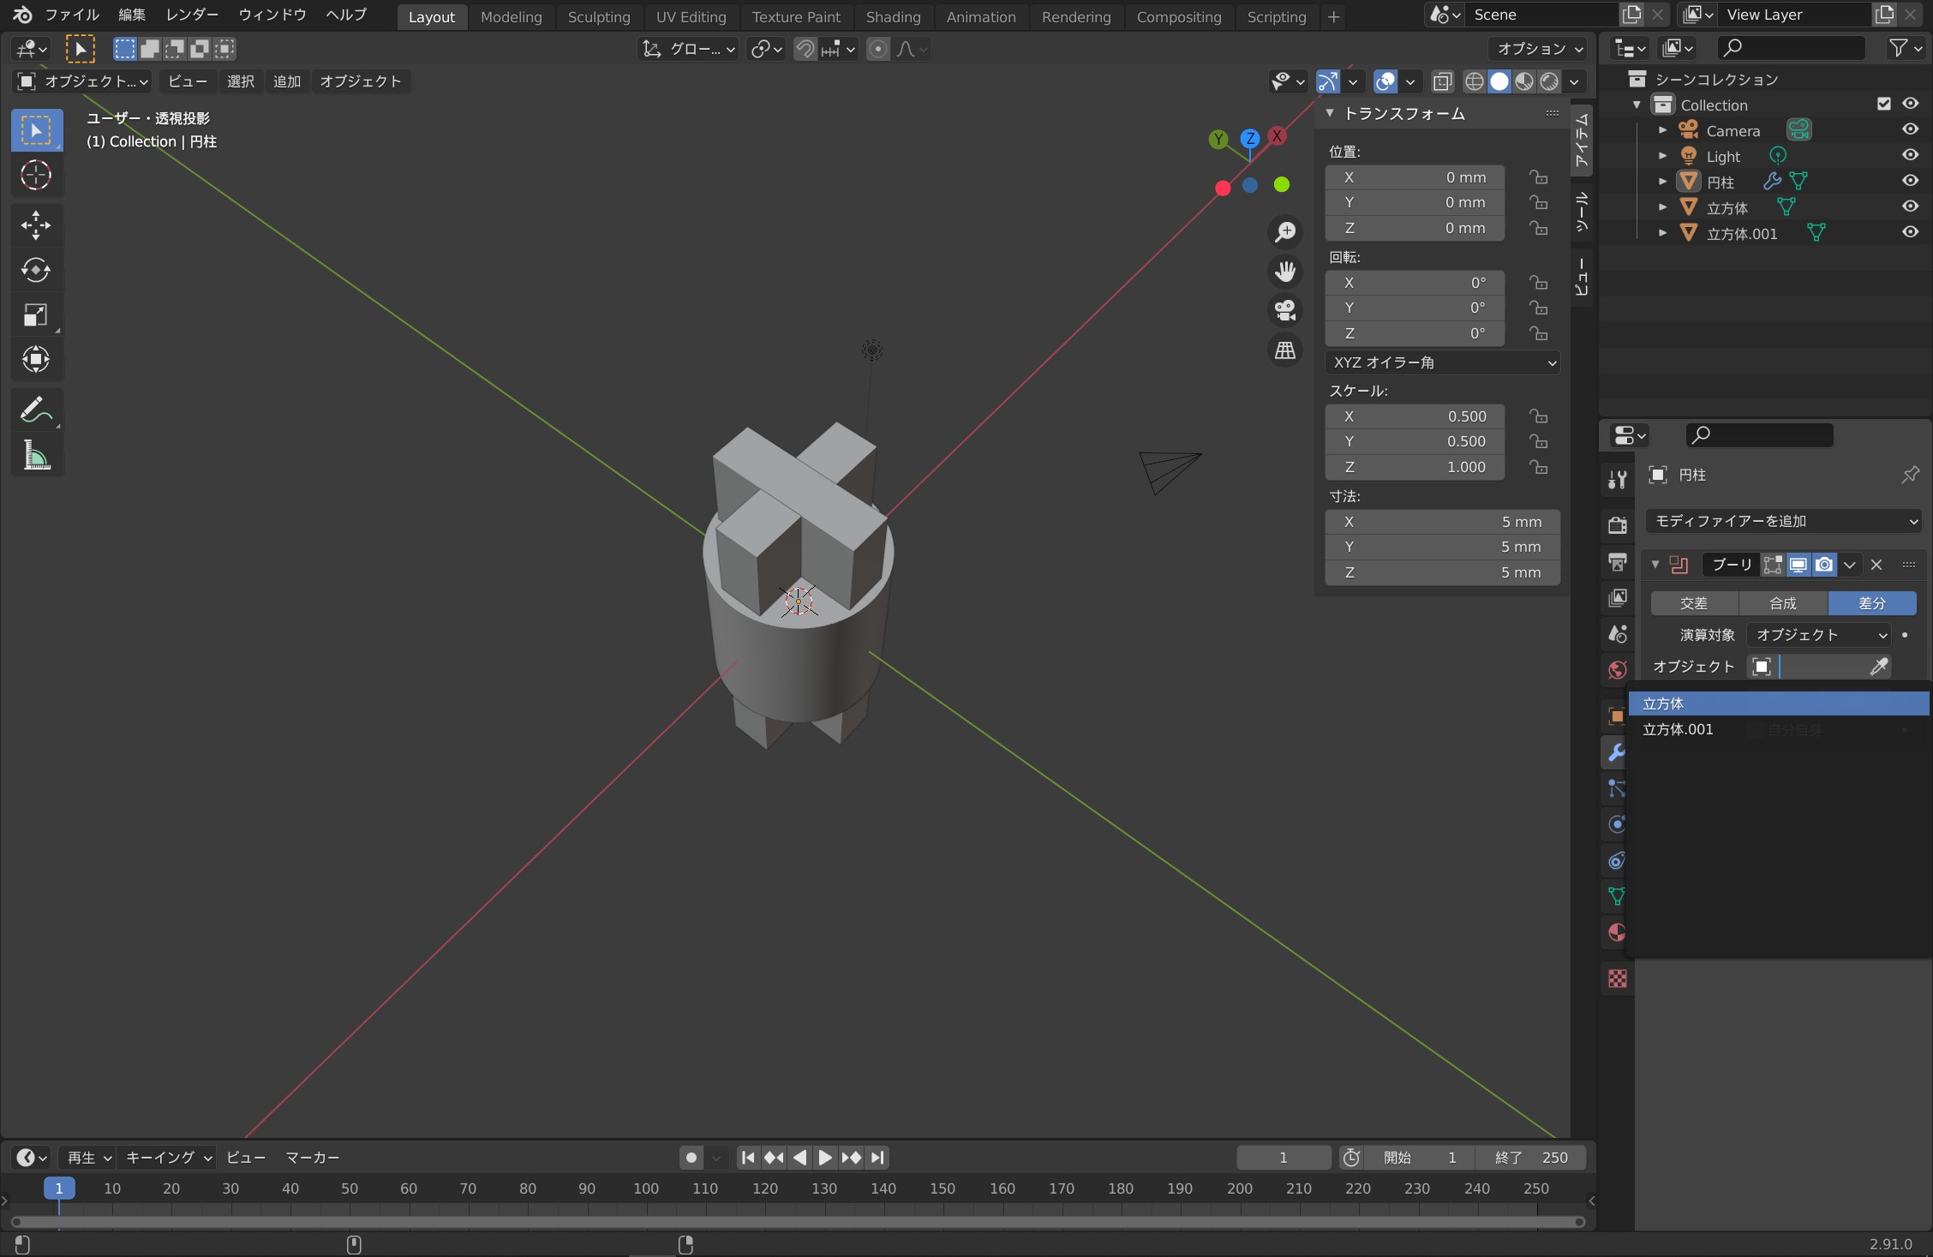Select the Rotate tool
This screenshot has width=1933, height=1257.
pos(35,270)
